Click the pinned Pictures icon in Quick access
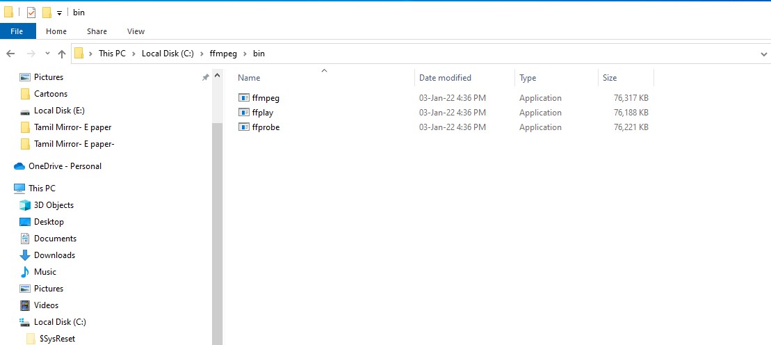771x345 pixels. click(24, 77)
